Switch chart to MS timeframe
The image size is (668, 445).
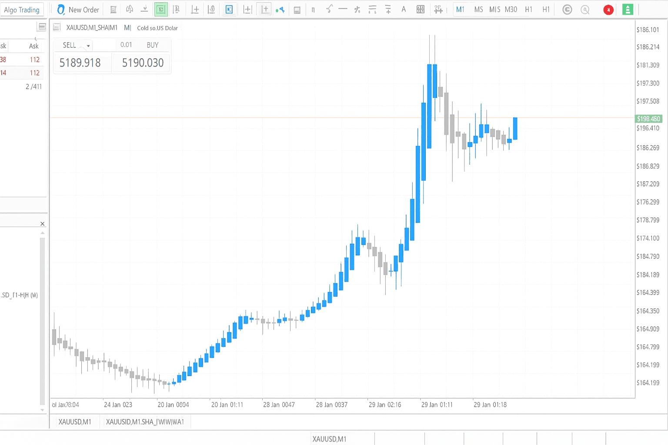478,10
